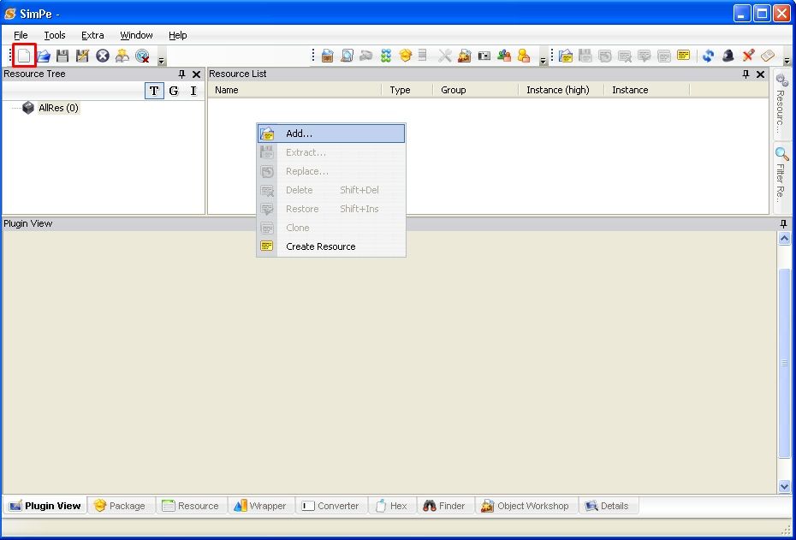Image resolution: width=796 pixels, height=540 pixels.
Task: Click the New package blank page icon
Action: 24,56
